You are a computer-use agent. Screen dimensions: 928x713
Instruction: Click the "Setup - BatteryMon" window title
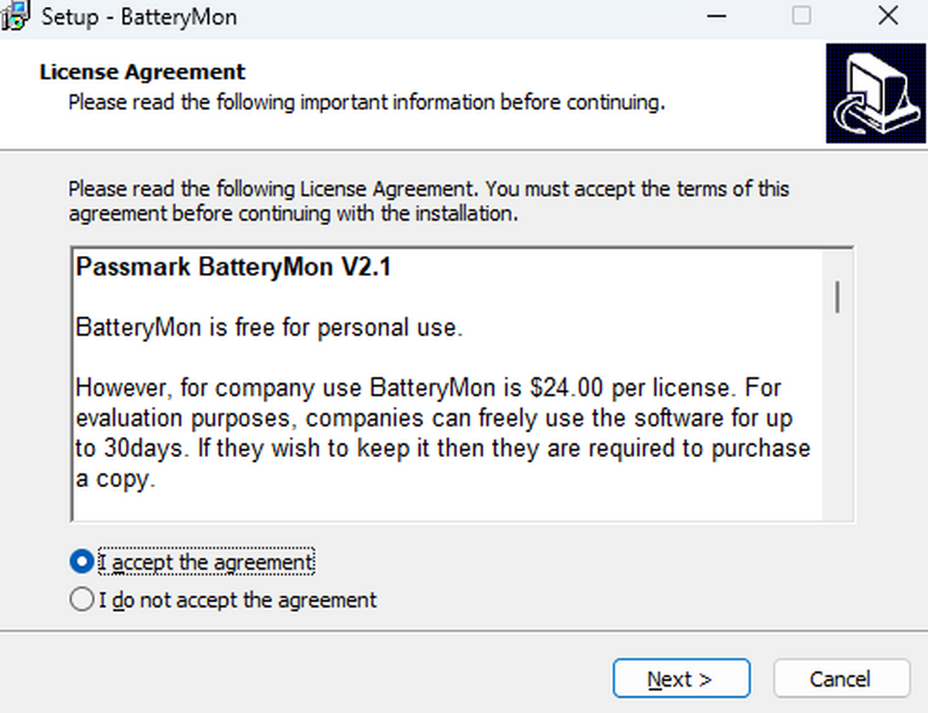tap(139, 17)
